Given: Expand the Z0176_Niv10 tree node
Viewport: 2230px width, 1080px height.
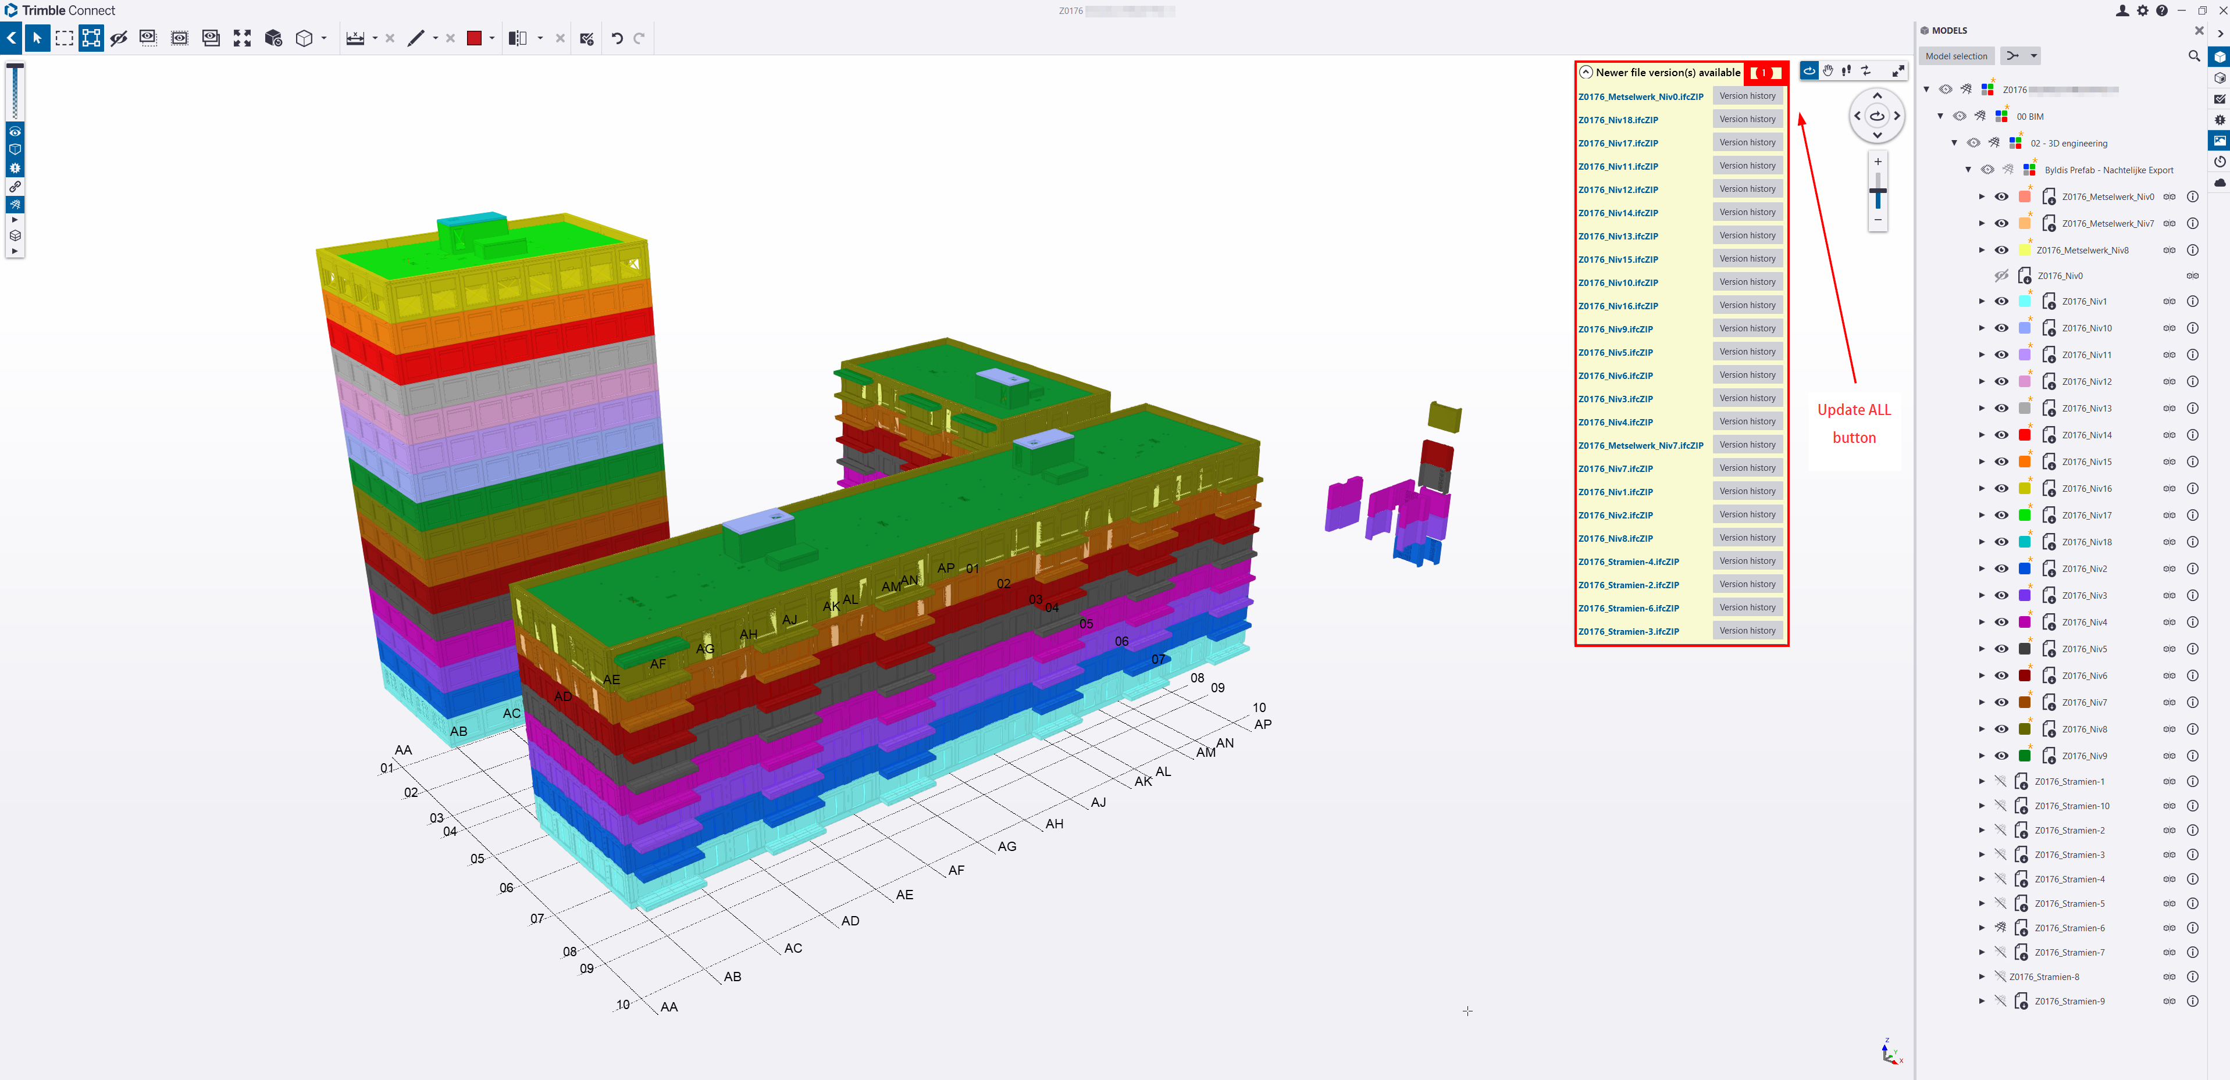Looking at the screenshot, I should tap(1982, 328).
